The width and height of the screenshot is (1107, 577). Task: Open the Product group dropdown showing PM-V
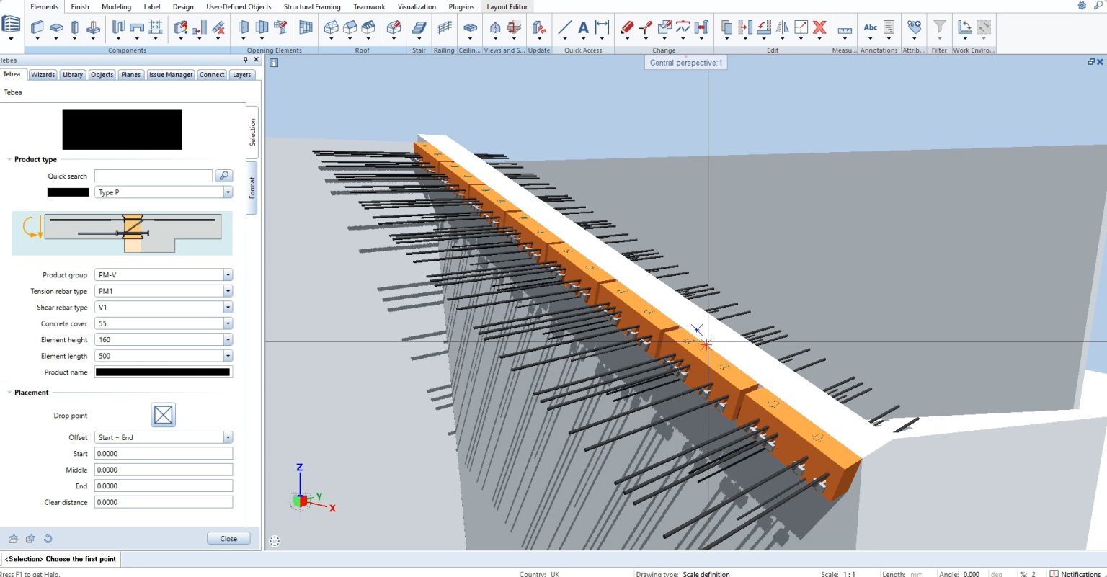click(x=227, y=274)
